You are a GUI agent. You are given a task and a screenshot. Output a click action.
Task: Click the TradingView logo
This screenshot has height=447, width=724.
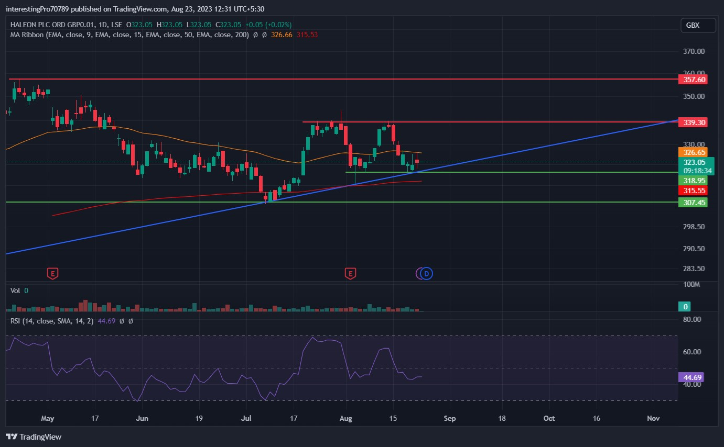[x=34, y=437]
